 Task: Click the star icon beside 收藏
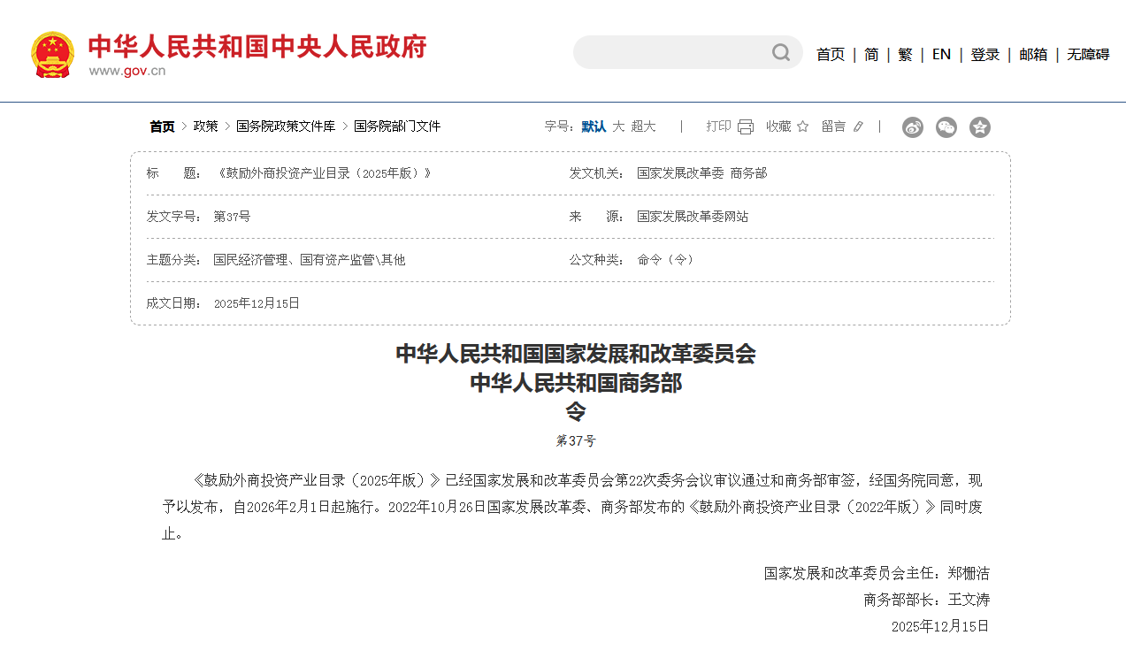802,126
